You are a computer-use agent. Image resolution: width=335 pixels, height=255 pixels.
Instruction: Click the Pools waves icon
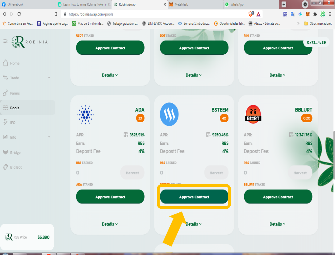(x=6, y=107)
